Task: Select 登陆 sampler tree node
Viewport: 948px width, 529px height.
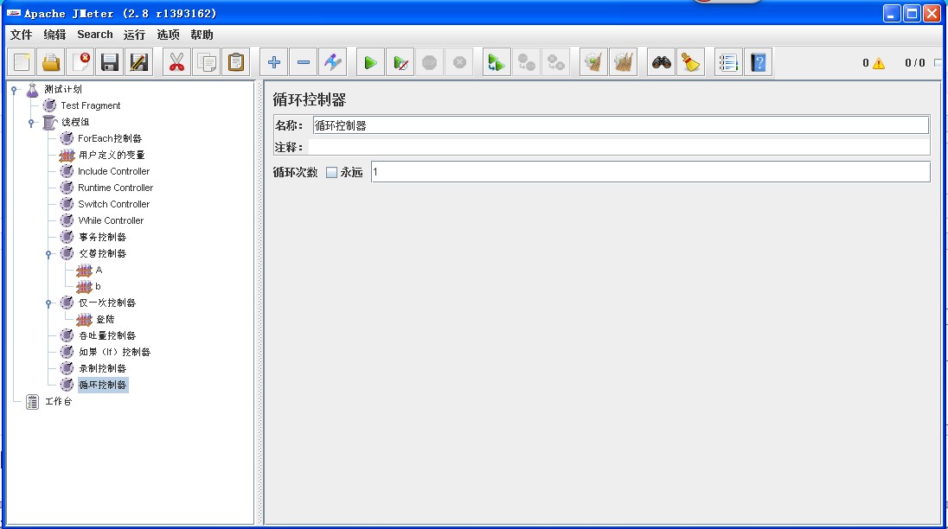Action: [x=106, y=320]
